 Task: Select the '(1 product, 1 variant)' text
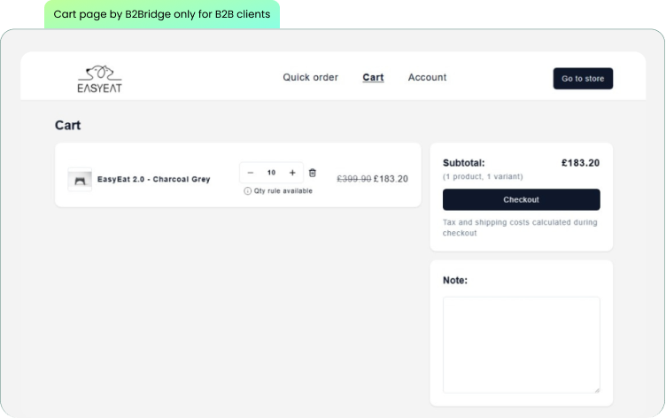[483, 177]
